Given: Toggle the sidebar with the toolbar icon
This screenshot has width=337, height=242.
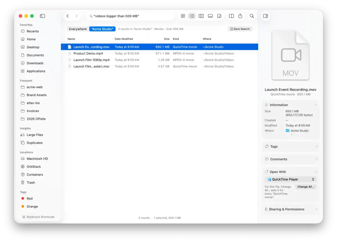Looking at the screenshot, I should [x=42, y=16].
